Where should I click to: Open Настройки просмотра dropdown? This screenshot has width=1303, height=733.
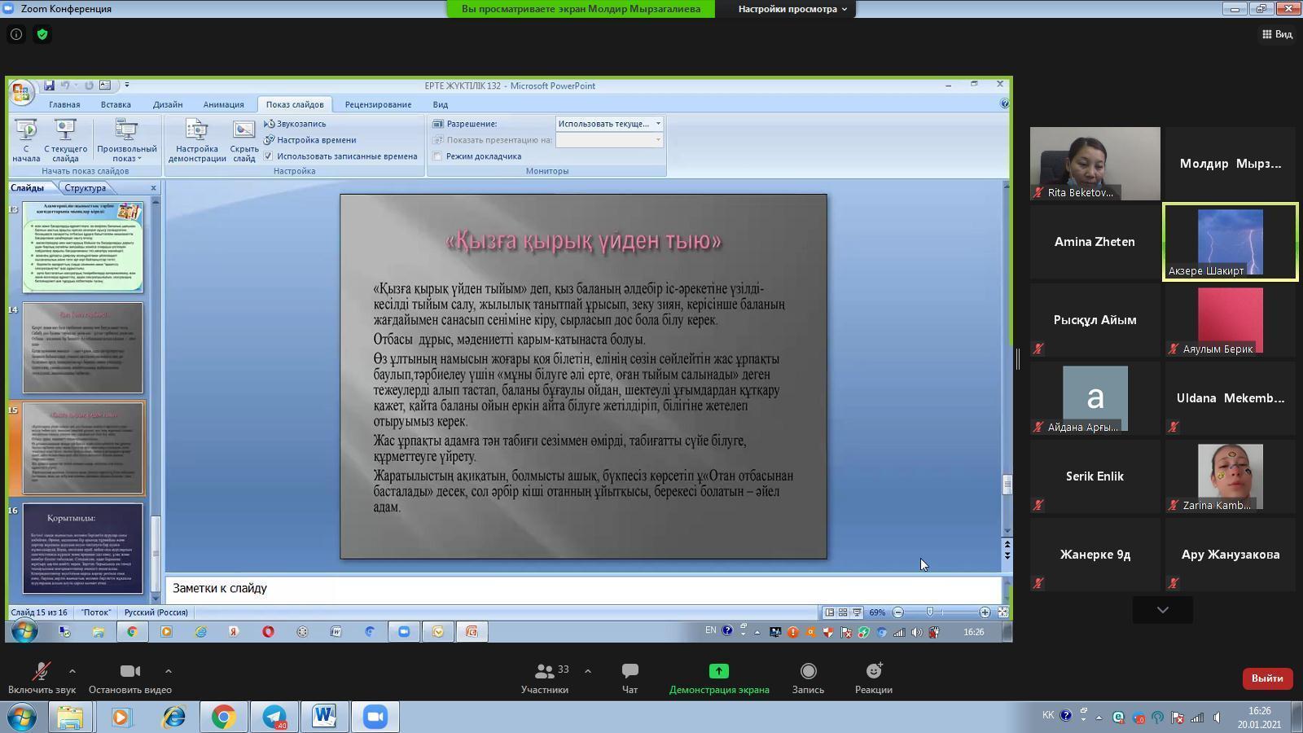click(x=792, y=9)
